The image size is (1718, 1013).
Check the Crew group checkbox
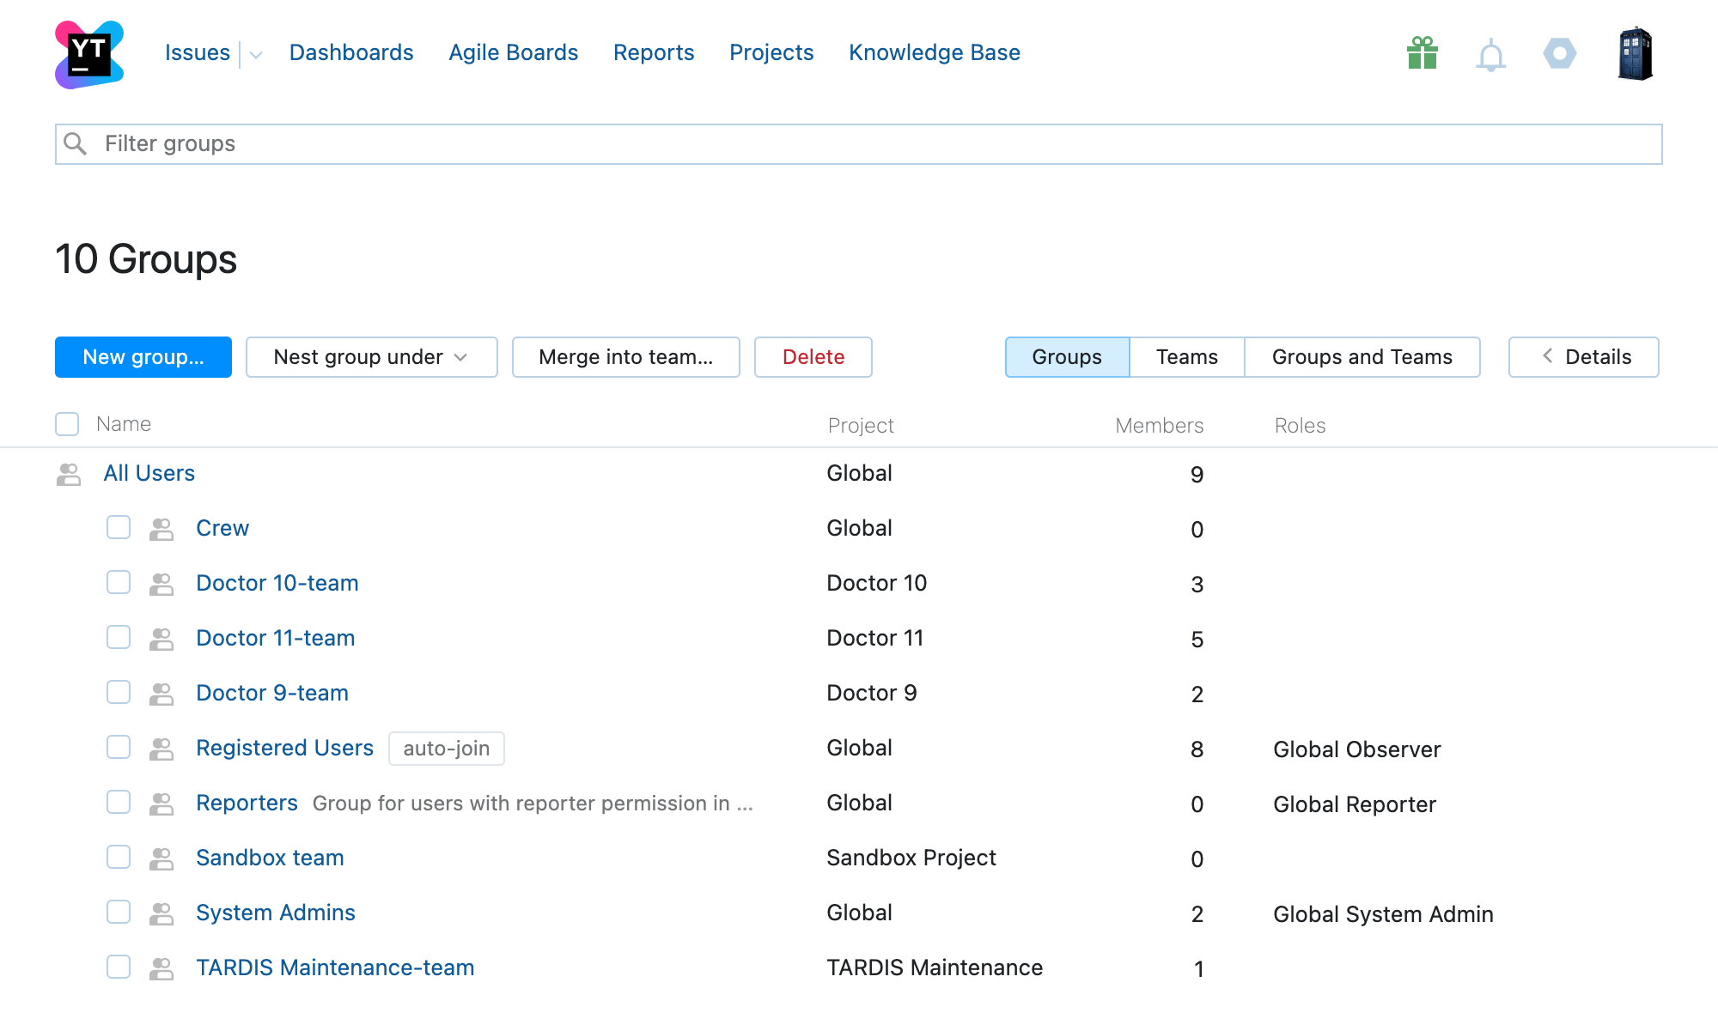(x=119, y=527)
